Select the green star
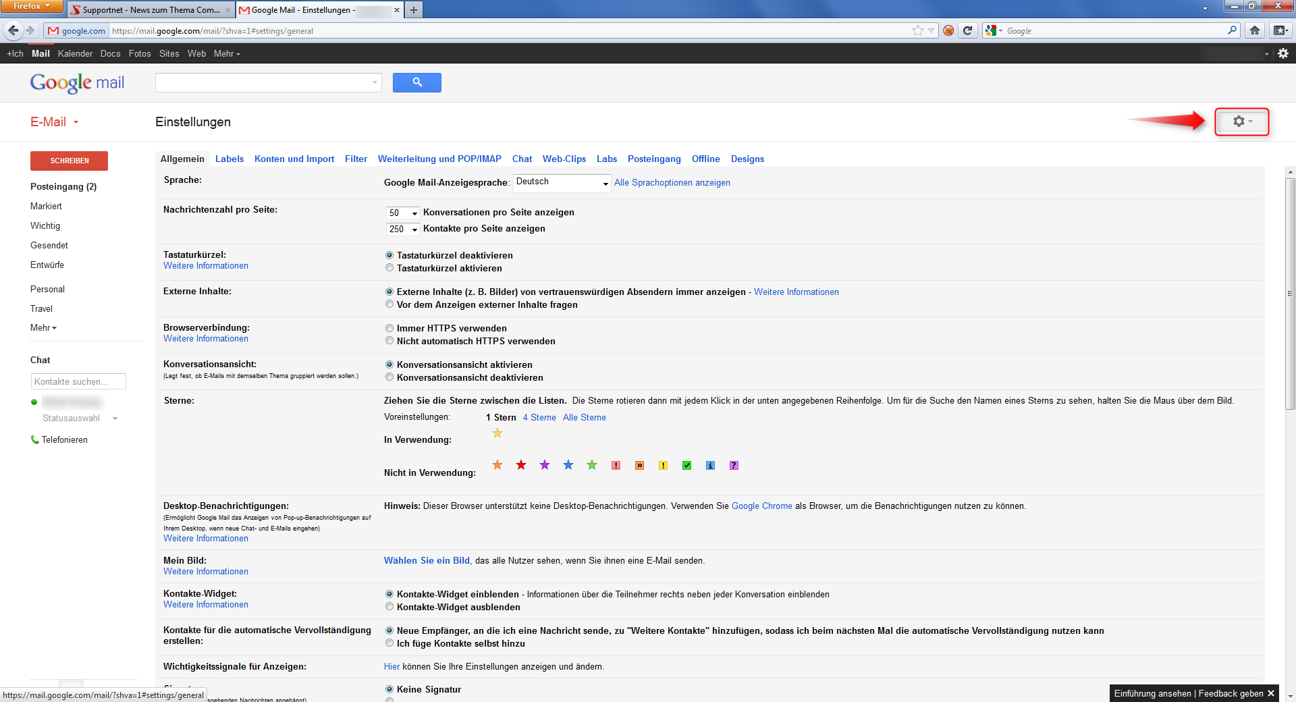Screen dimensions: 1296x702 (x=592, y=465)
